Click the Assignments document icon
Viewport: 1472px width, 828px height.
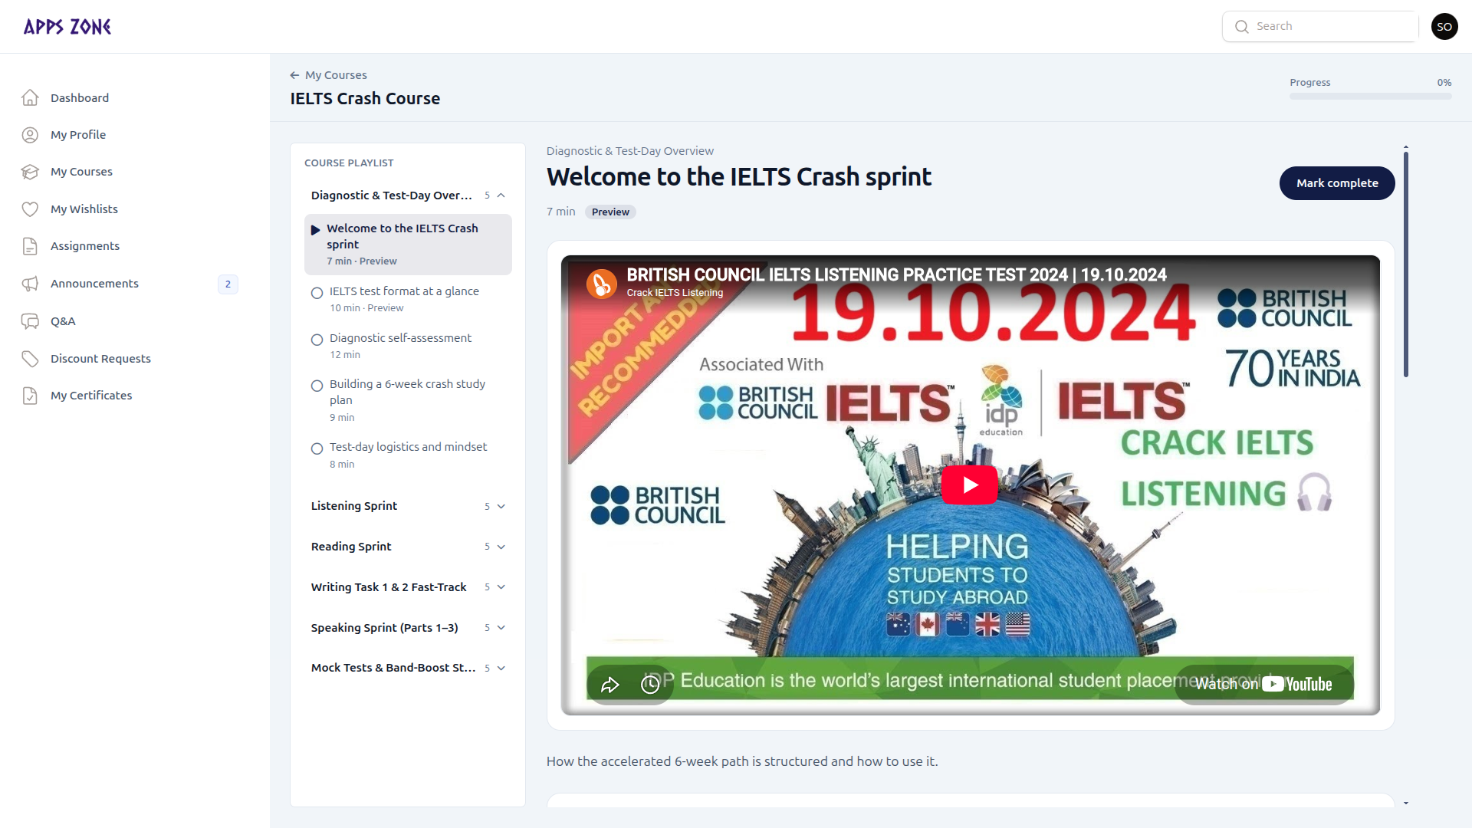(30, 246)
